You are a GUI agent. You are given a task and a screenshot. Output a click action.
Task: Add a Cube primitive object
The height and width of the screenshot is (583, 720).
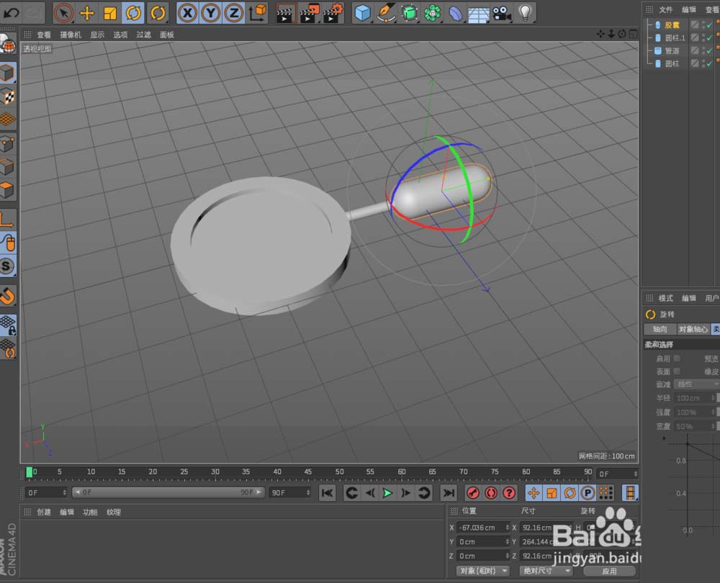[363, 13]
